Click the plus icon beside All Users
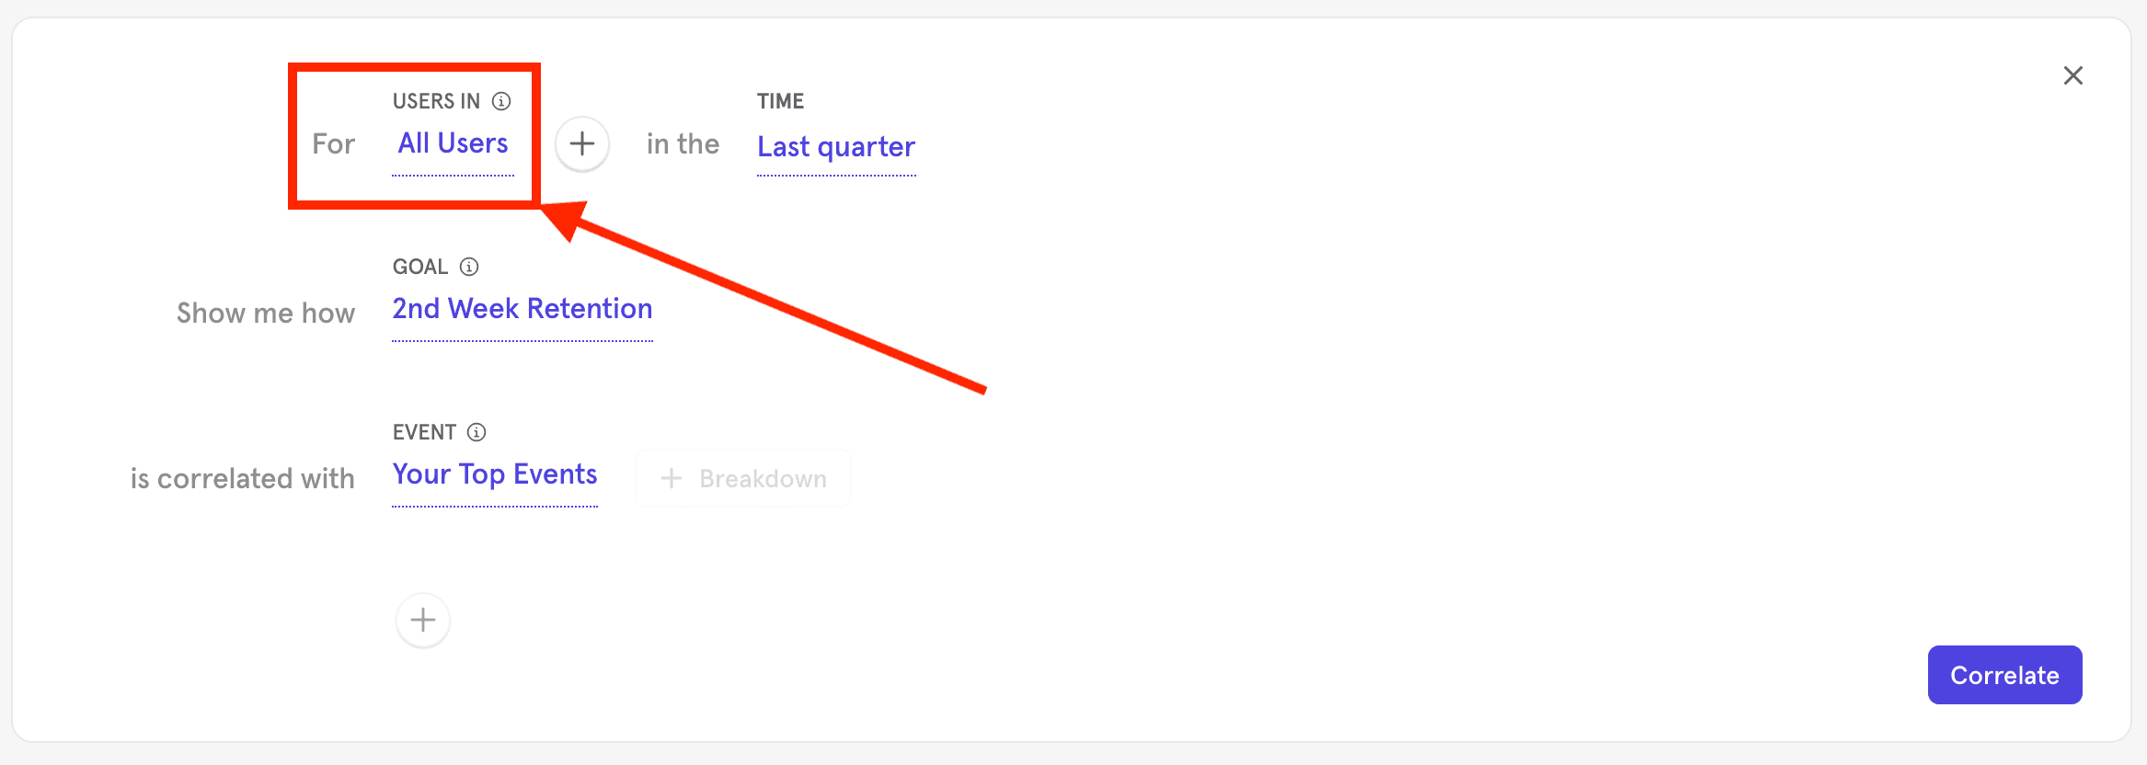Image resolution: width=2147 pixels, height=765 pixels. click(581, 143)
